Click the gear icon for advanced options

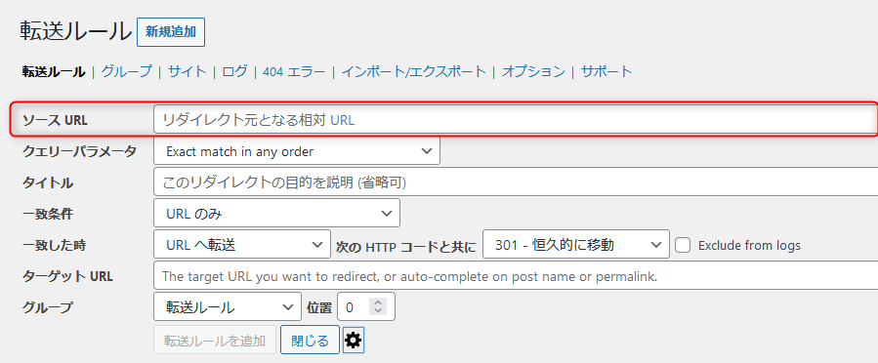(x=354, y=340)
